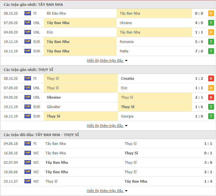The width and height of the screenshot is (216, 196).
Task: Expand more matches under Thụy Sĩ section
Action: pyautogui.click(x=107, y=126)
